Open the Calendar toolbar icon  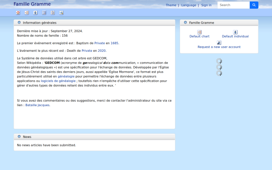44,13
